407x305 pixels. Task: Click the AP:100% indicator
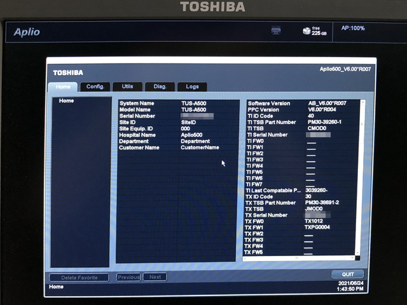353,28
